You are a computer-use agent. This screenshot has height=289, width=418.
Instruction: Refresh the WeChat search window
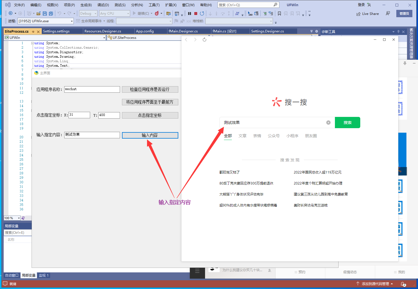(x=204, y=40)
